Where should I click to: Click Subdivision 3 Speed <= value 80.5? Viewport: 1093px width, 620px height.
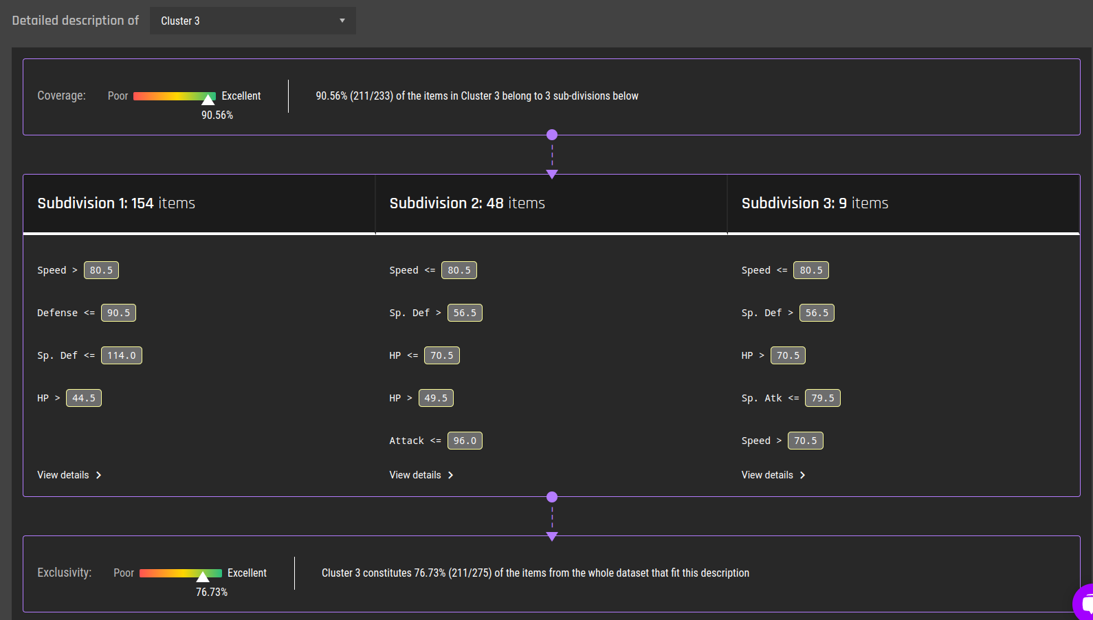(x=811, y=270)
